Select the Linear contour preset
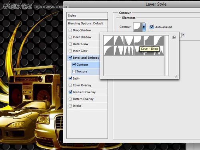 [x=109, y=40]
